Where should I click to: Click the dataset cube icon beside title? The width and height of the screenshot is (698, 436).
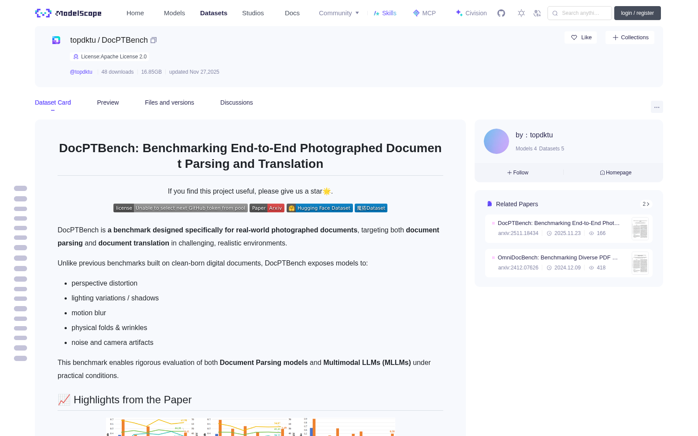(56, 40)
